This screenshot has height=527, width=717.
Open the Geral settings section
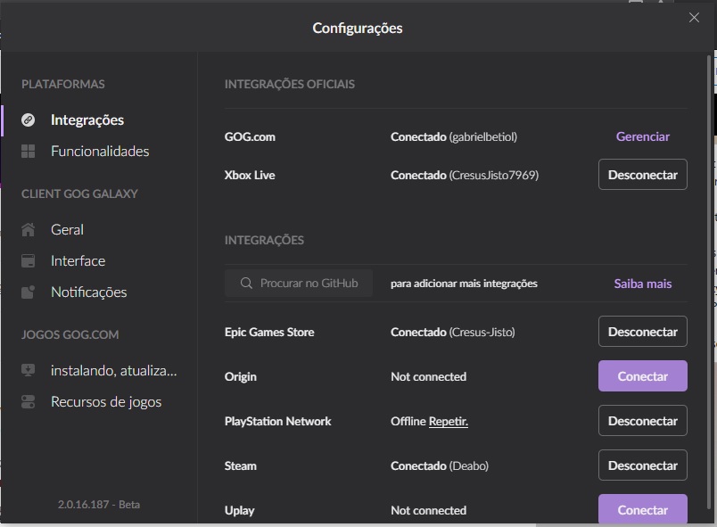click(67, 229)
